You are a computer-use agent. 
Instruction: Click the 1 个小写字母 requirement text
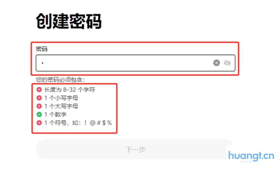point(61,98)
